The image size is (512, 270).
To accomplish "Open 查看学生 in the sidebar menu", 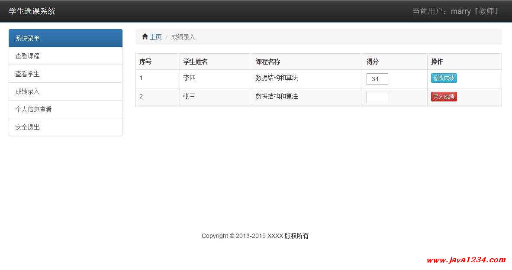I will click(66, 74).
